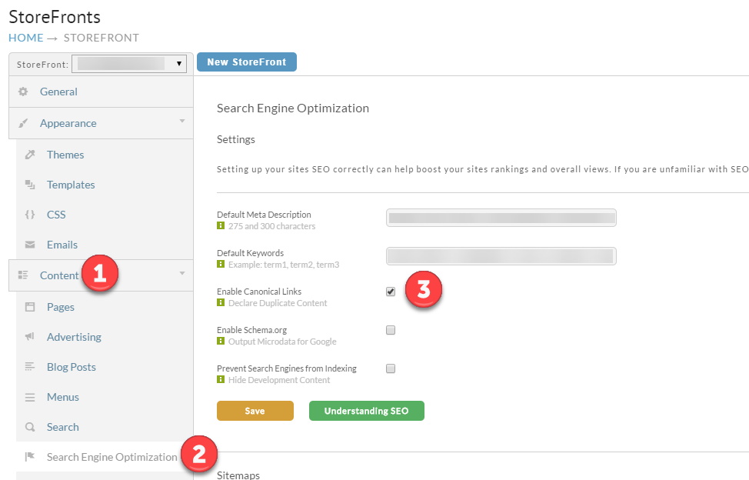Collapse the Appearance section arrow
749x480 pixels.
[182, 122]
